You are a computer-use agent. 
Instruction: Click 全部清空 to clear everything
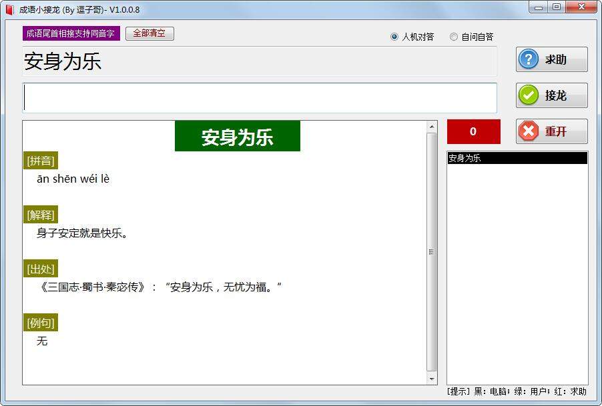point(149,33)
